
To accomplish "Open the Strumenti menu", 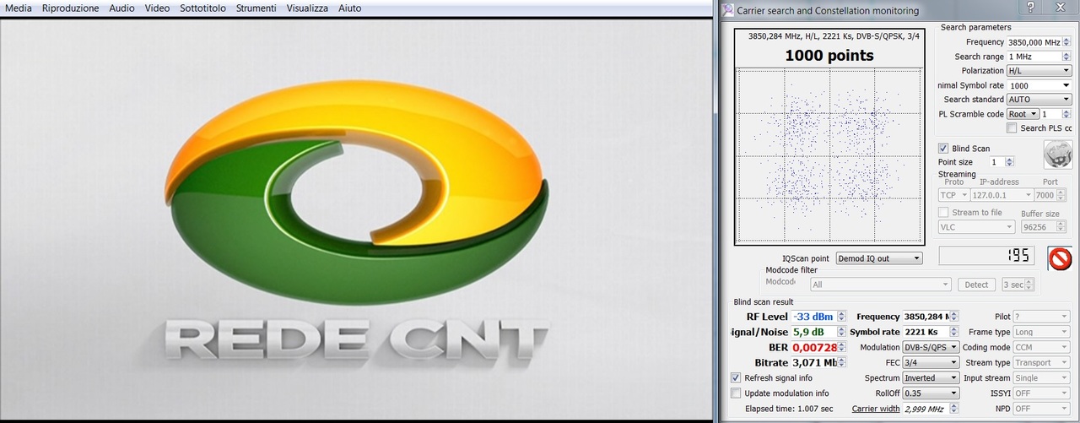I will pos(256,8).
